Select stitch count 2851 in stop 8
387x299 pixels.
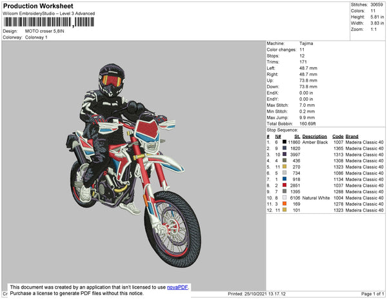295,186
